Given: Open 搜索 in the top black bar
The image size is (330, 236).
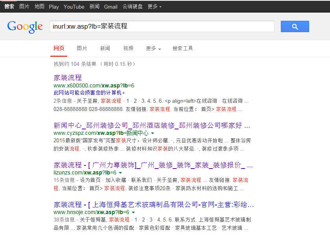Looking at the screenshot, I should click(9, 7).
